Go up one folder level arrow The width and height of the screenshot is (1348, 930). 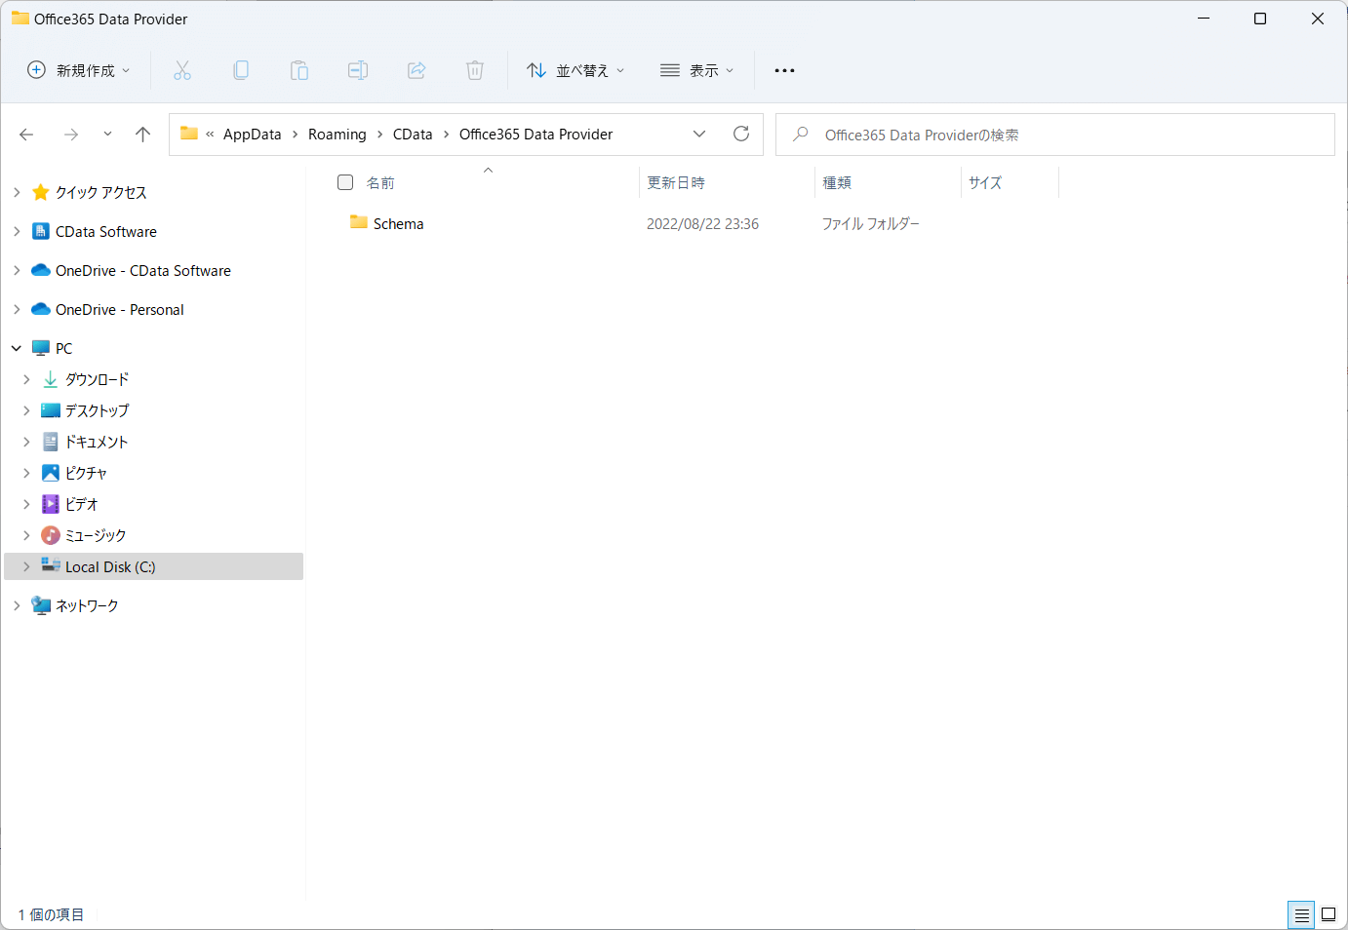click(x=143, y=135)
